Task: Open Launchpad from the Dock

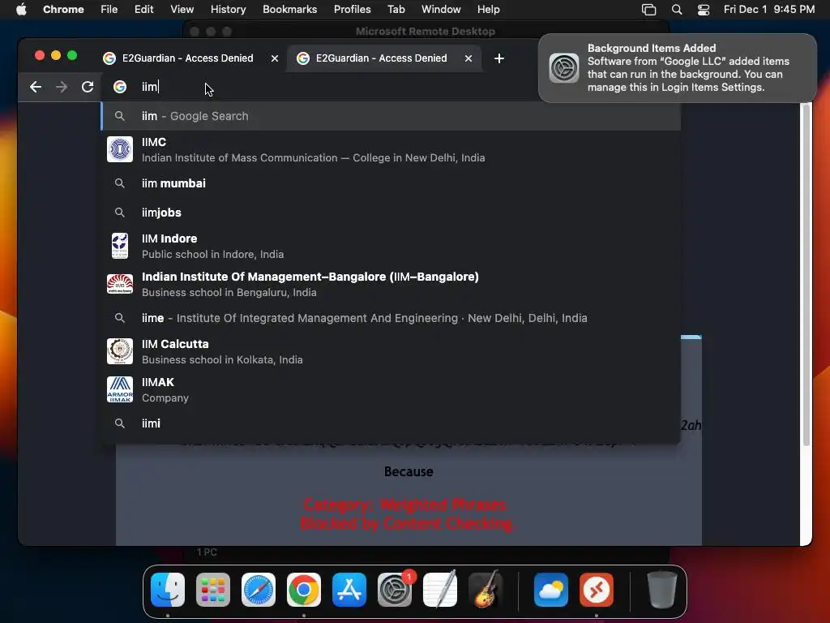Action: (x=213, y=590)
